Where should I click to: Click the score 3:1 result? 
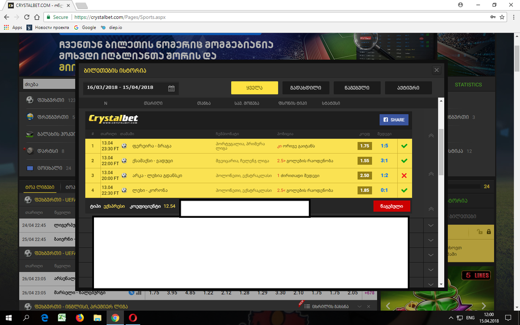tap(384, 160)
